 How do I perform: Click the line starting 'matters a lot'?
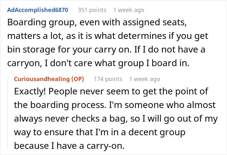[108, 36]
